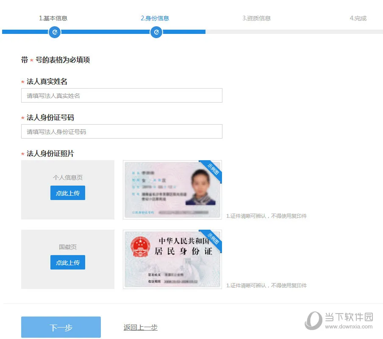Click the 个人信息页 caption text
This screenshot has width=383, height=339.
pyautogui.click(x=68, y=178)
